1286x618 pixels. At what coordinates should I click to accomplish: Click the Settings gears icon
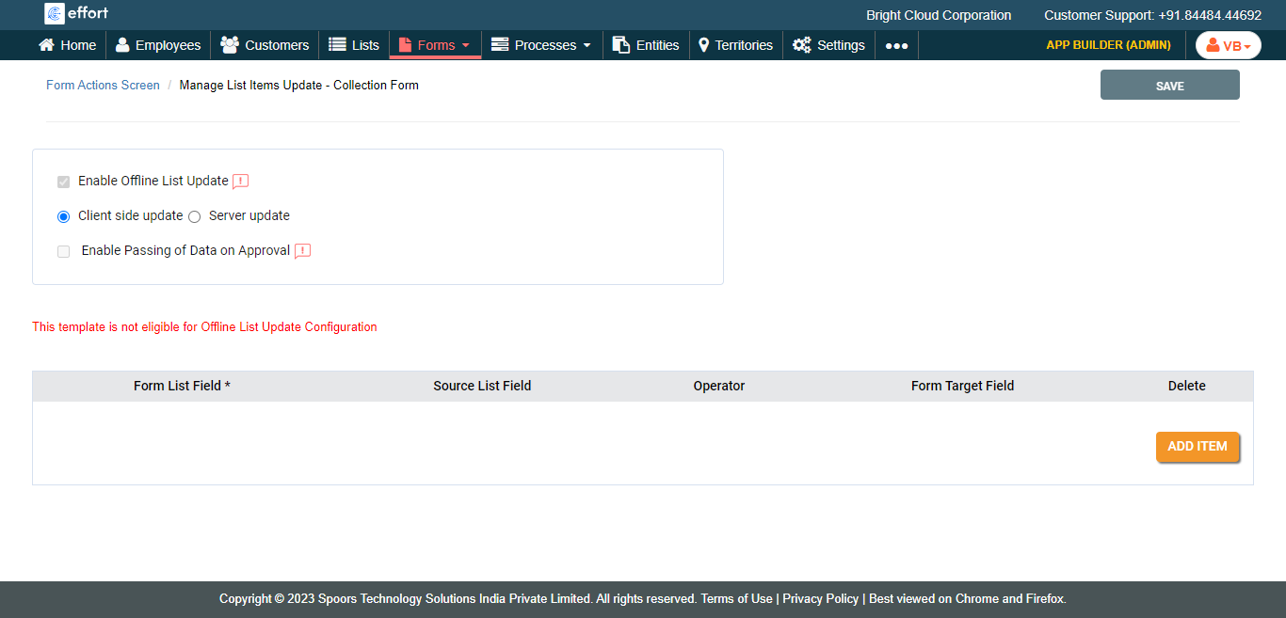(802, 45)
